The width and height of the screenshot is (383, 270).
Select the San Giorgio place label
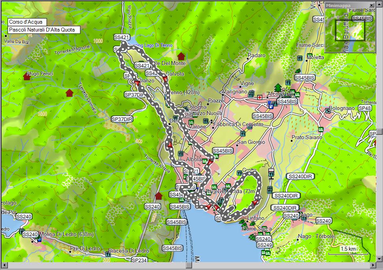[251, 142]
